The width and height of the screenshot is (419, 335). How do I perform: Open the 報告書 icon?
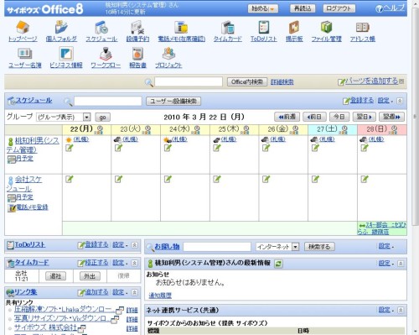click(x=137, y=54)
